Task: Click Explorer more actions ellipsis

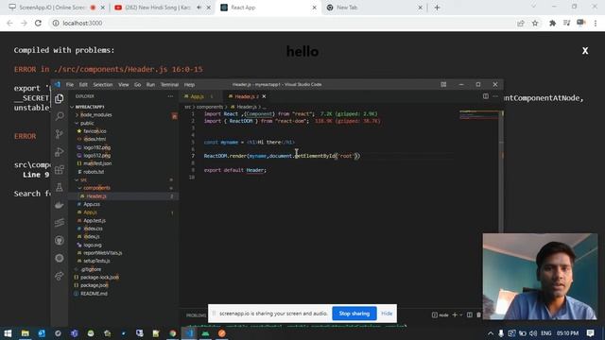Action: pos(170,96)
